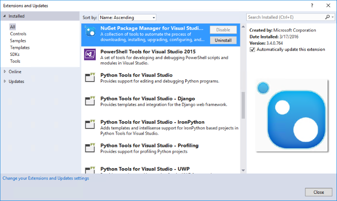Select 'Provides support for editing and debugging Python' description
The image size is (337, 201).
tap(159, 81)
